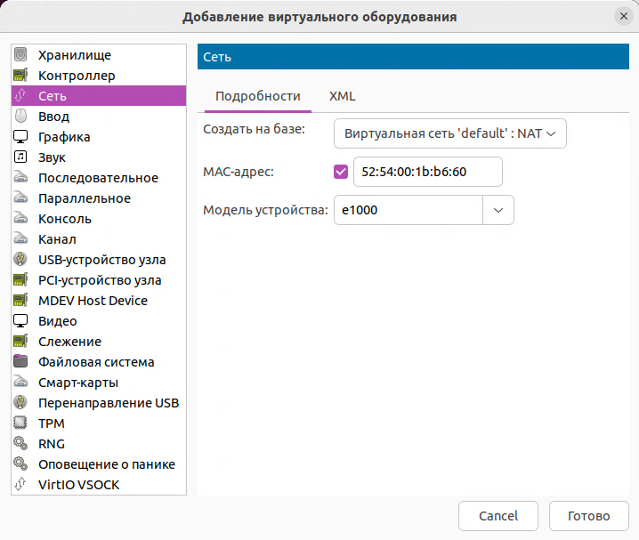Click the USB-устройство узла icon
Image resolution: width=639 pixels, height=540 pixels.
click(21, 260)
